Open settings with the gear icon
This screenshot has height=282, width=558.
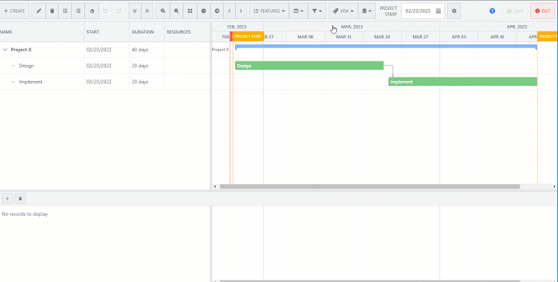click(454, 11)
